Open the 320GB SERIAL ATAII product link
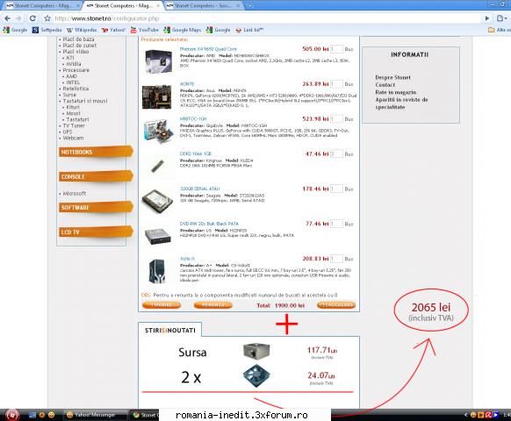Screen dimensions: 511x421 [x=200, y=189]
